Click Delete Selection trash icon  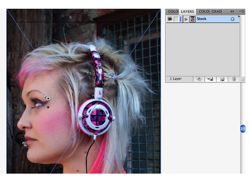pyautogui.click(x=234, y=79)
